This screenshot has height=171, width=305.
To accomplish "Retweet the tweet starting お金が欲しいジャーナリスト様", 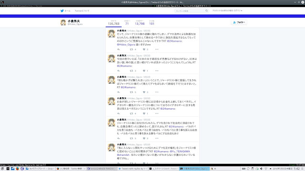I will click(132, 114).
